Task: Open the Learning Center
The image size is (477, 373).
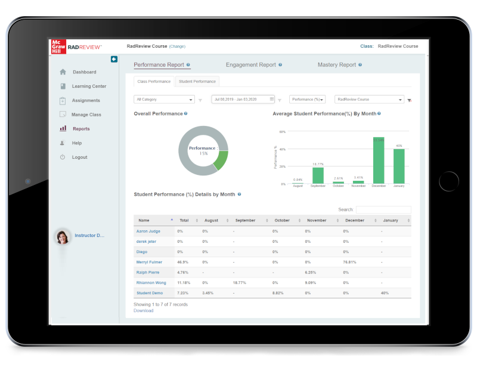Action: click(89, 86)
